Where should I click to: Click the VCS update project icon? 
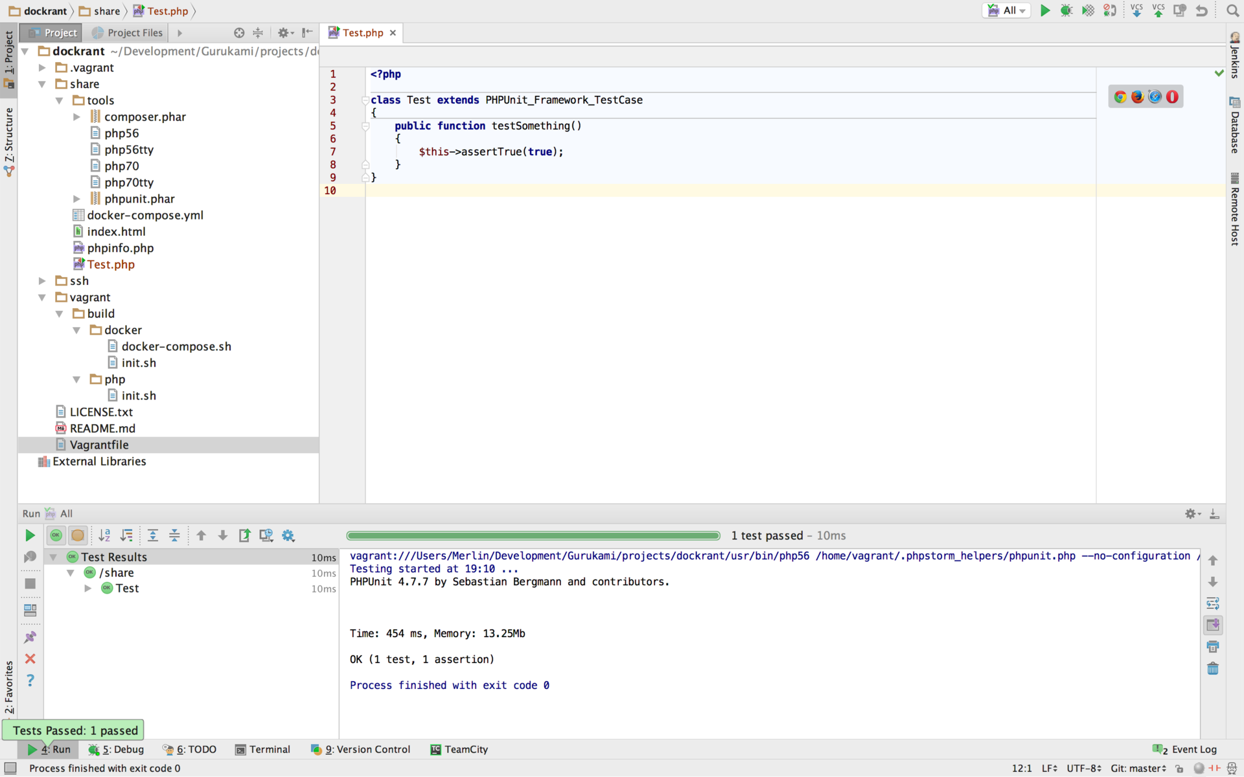click(x=1136, y=10)
